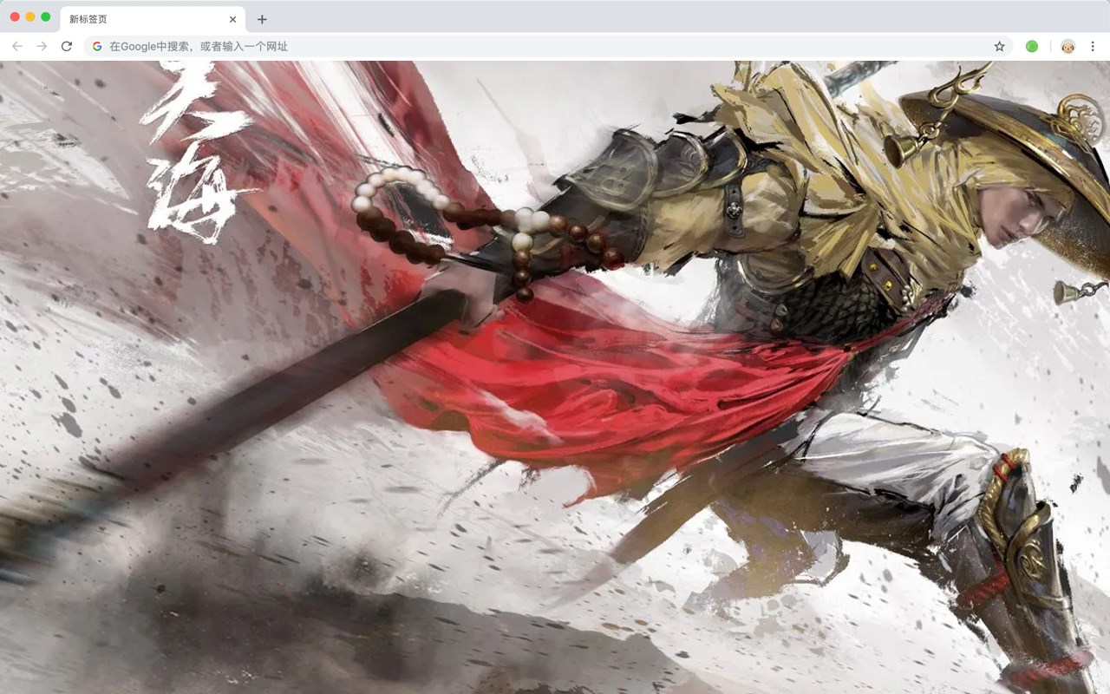Bookmark this page with the star icon
Screen dimensions: 1110x694
click(x=999, y=46)
